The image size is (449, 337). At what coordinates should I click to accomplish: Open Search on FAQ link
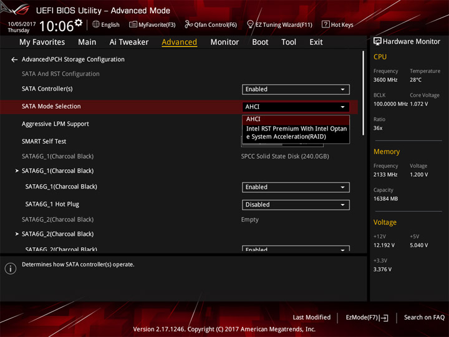coord(424,317)
